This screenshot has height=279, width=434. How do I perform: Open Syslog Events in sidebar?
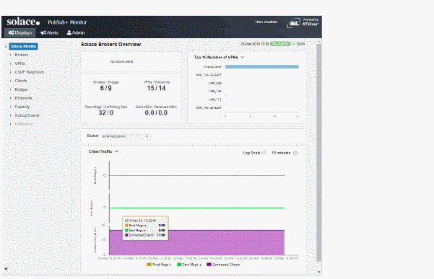tap(27, 115)
